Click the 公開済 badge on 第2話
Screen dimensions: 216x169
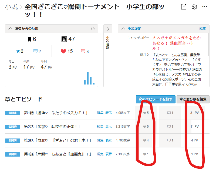tap(12, 127)
